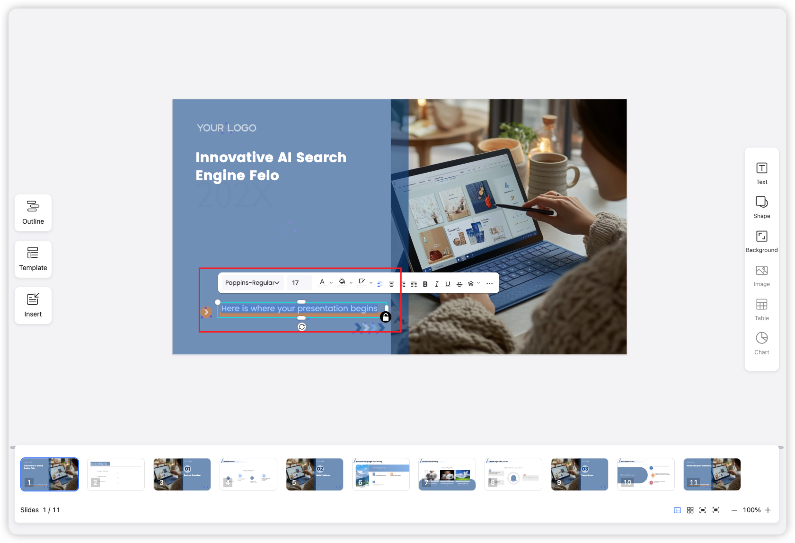
Task: Select slide 7 thumbnail
Action: click(447, 474)
